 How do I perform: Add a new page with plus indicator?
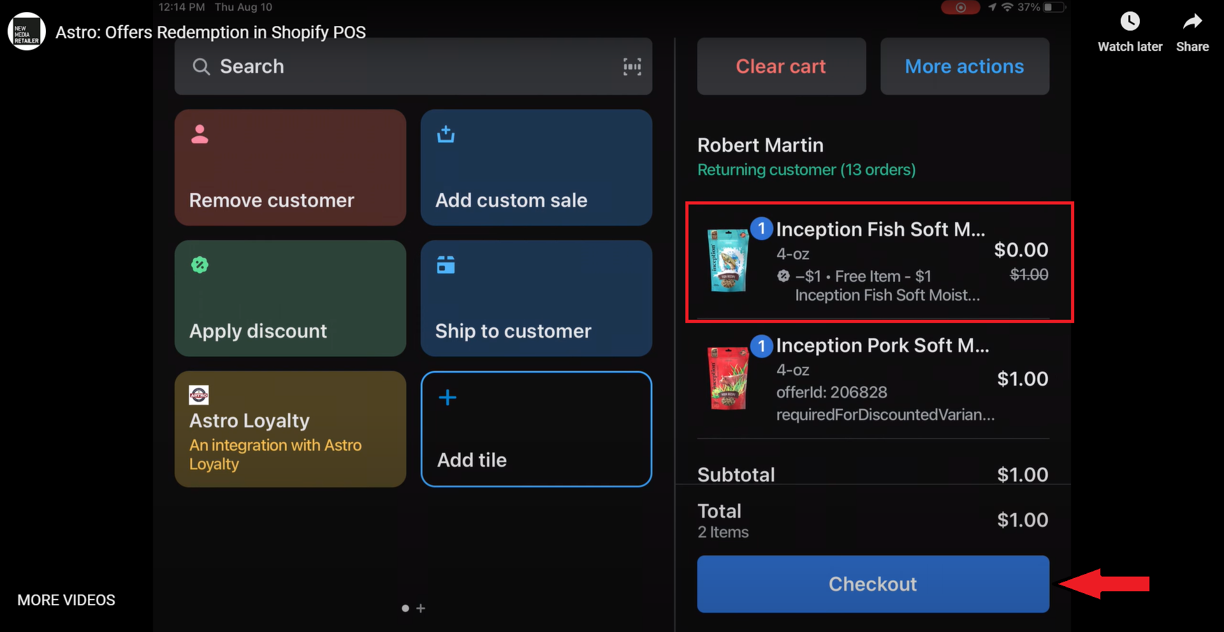(x=421, y=608)
